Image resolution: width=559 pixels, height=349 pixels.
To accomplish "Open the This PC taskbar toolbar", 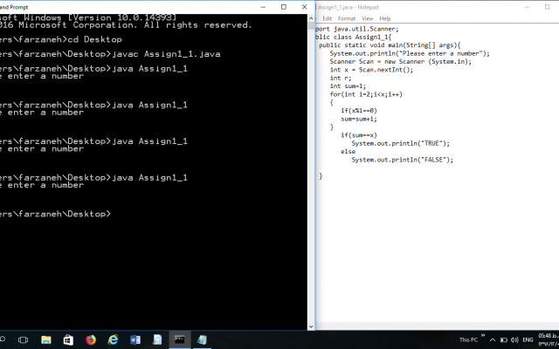I will point(468,340).
